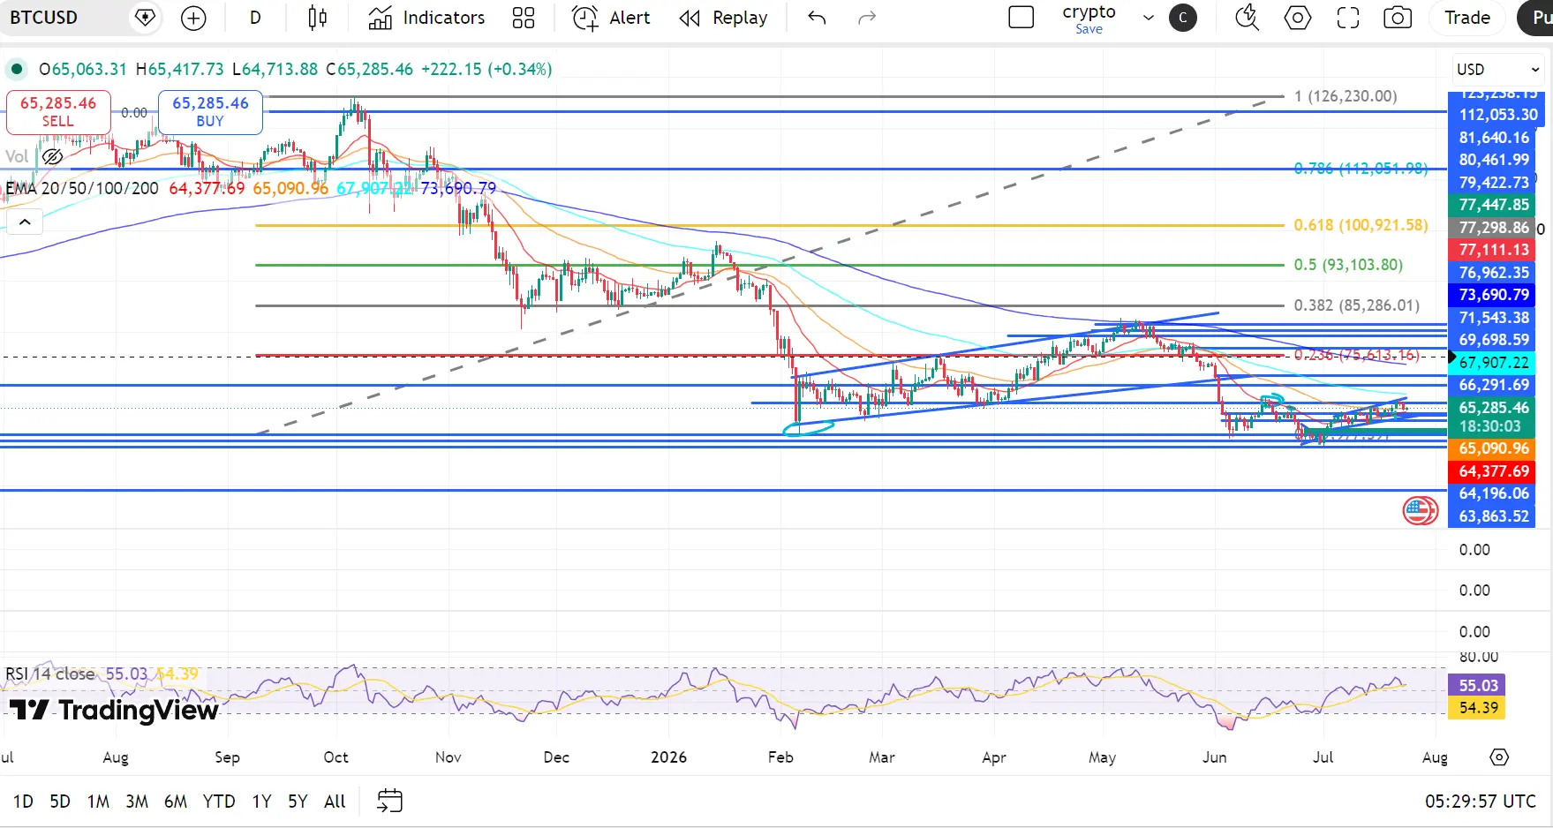Open the D timeframe interval menu
1553x828 pixels.
click(255, 18)
